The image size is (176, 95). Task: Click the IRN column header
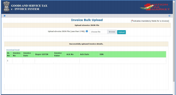pos(133,54)
